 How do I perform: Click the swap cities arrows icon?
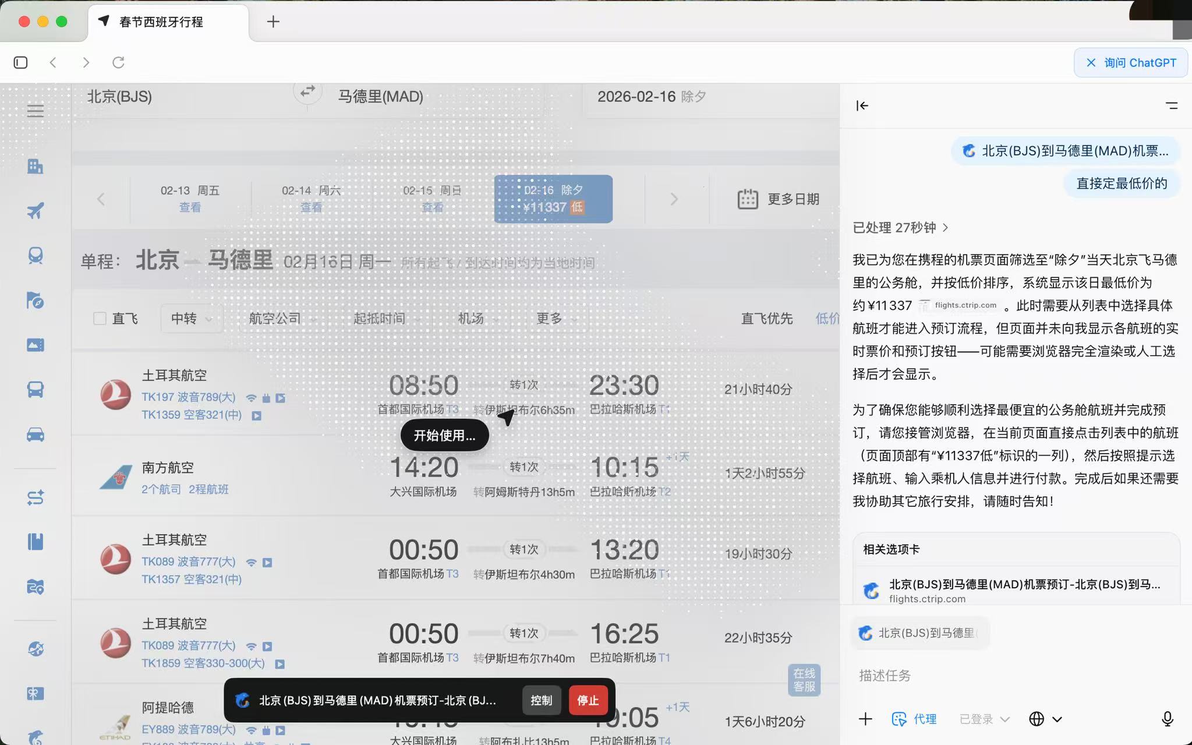[307, 91]
